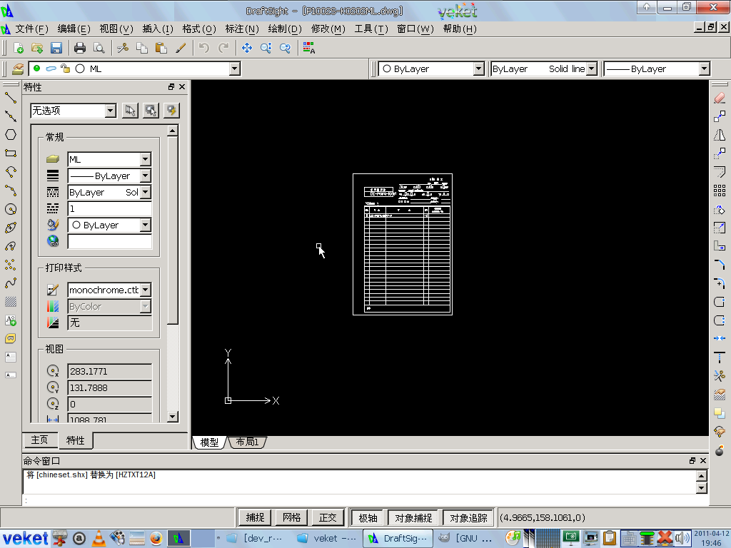731x548 pixels.
Task: Click the Paste clipboard icon
Action: (161, 48)
